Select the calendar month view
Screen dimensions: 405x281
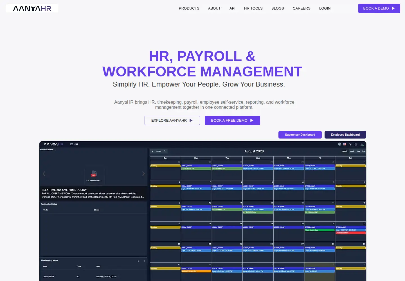345,151
